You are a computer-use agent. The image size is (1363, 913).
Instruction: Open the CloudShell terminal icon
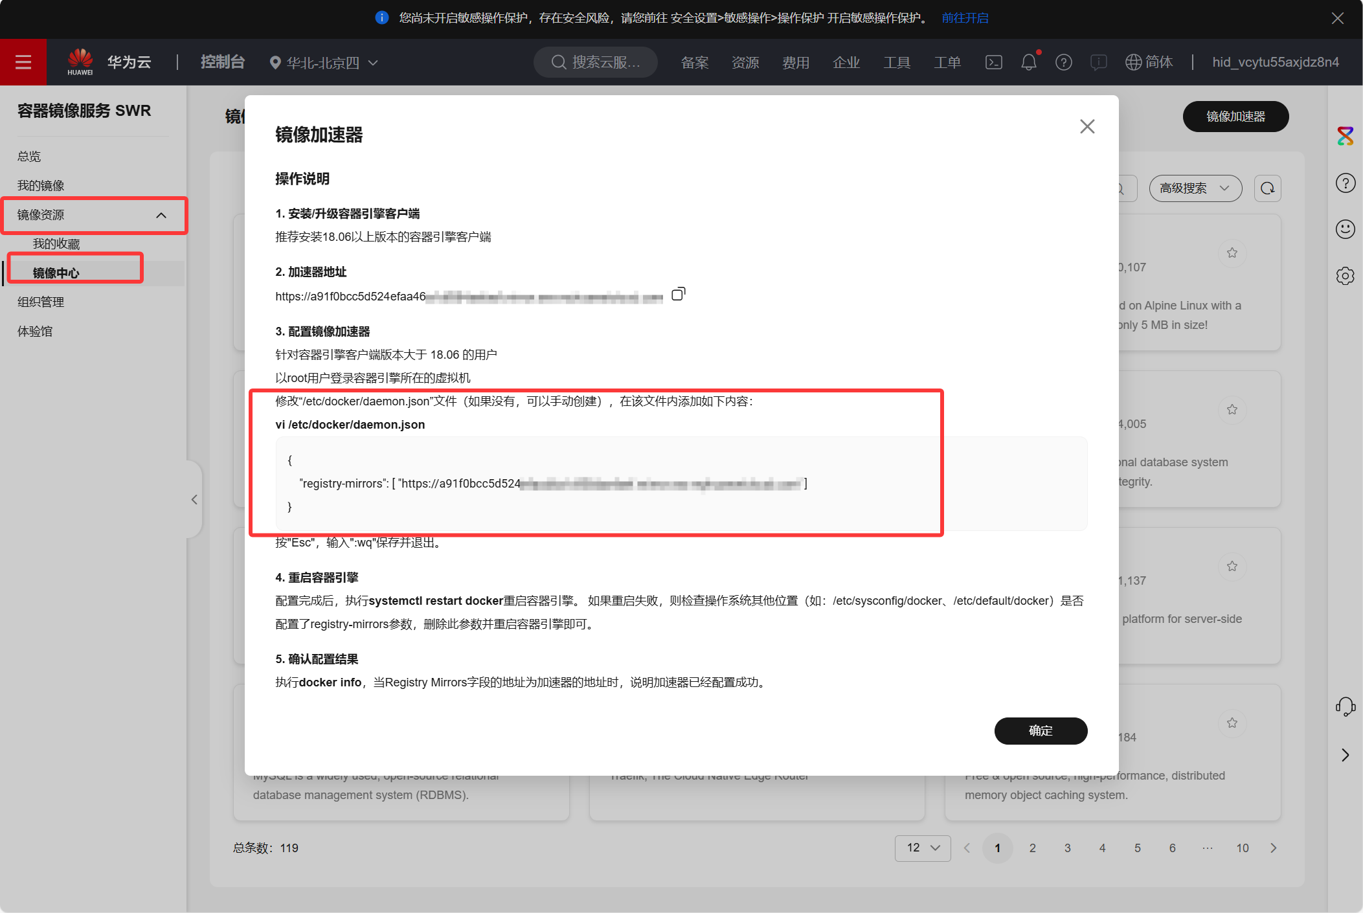tap(993, 62)
